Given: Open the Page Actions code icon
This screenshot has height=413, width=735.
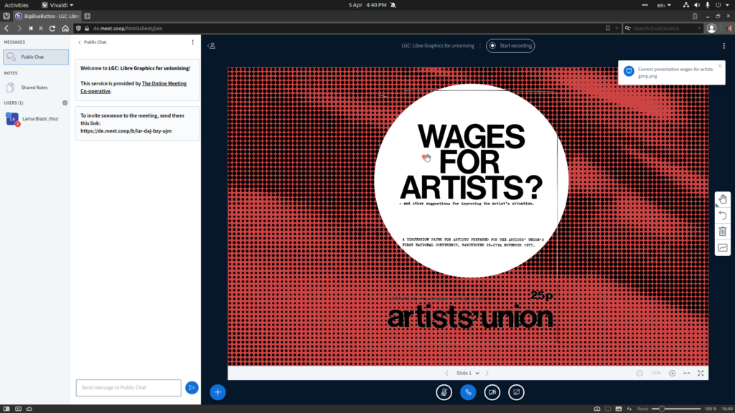Looking at the screenshot, I should click(x=629, y=409).
